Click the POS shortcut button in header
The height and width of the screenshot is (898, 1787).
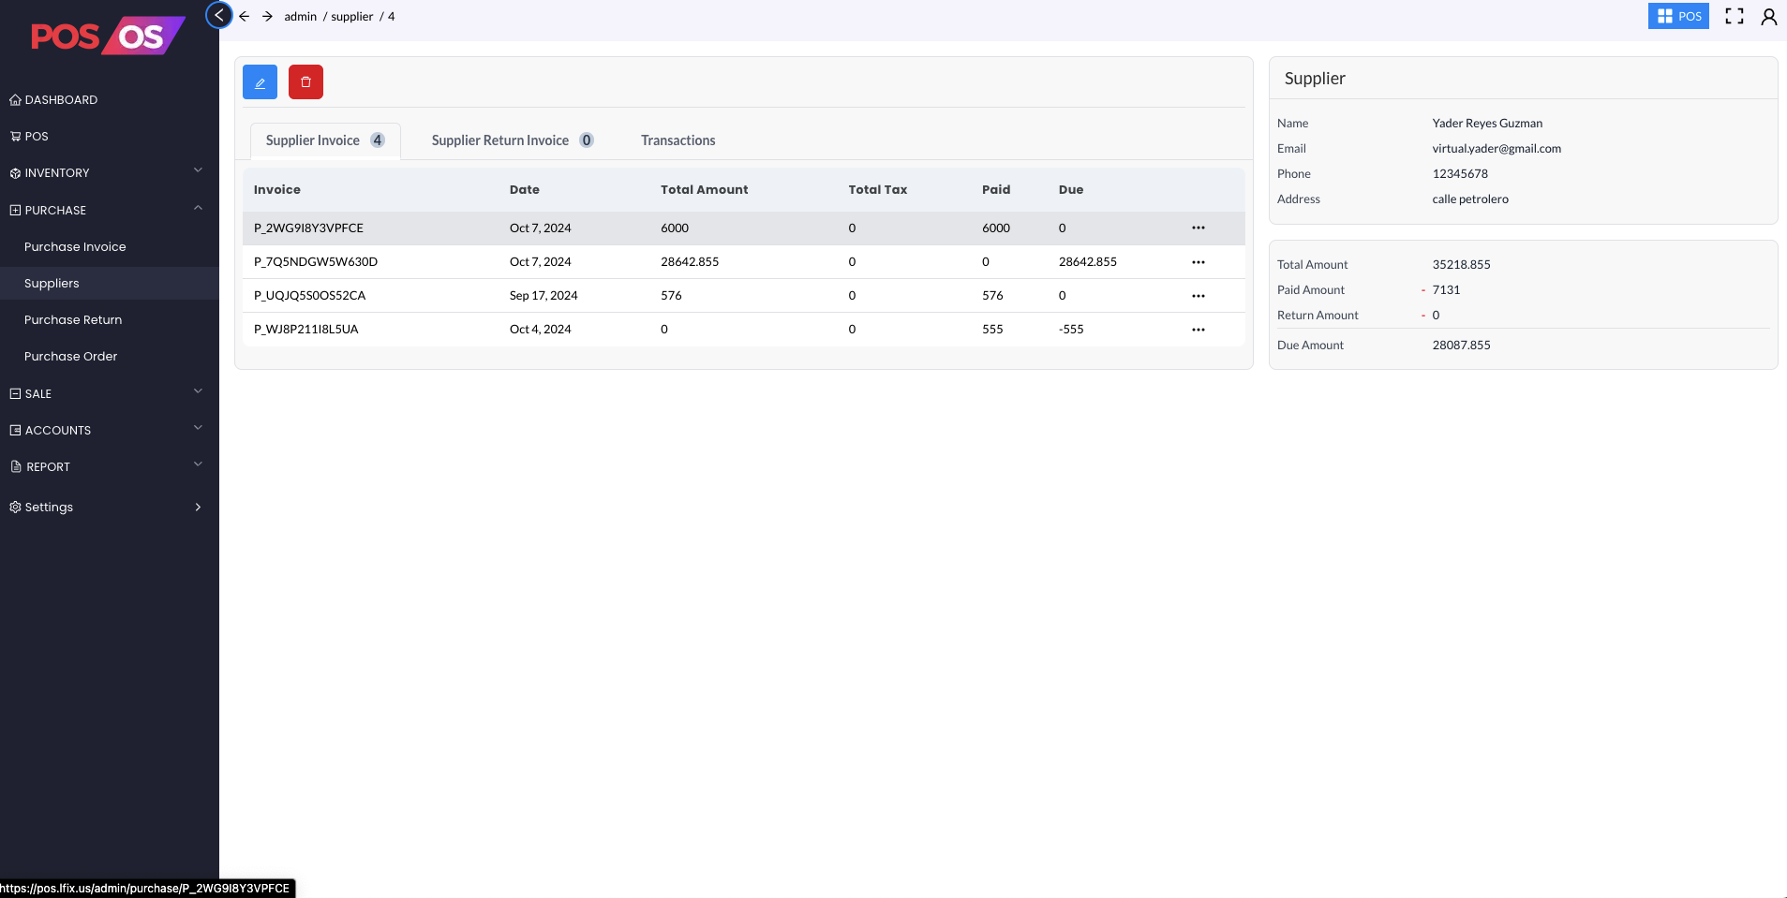coord(1677,16)
